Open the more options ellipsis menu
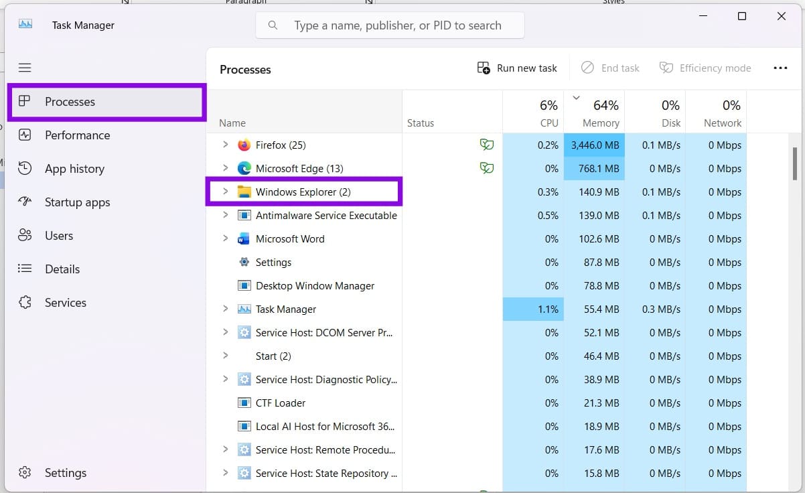The width and height of the screenshot is (805, 493). tap(780, 68)
